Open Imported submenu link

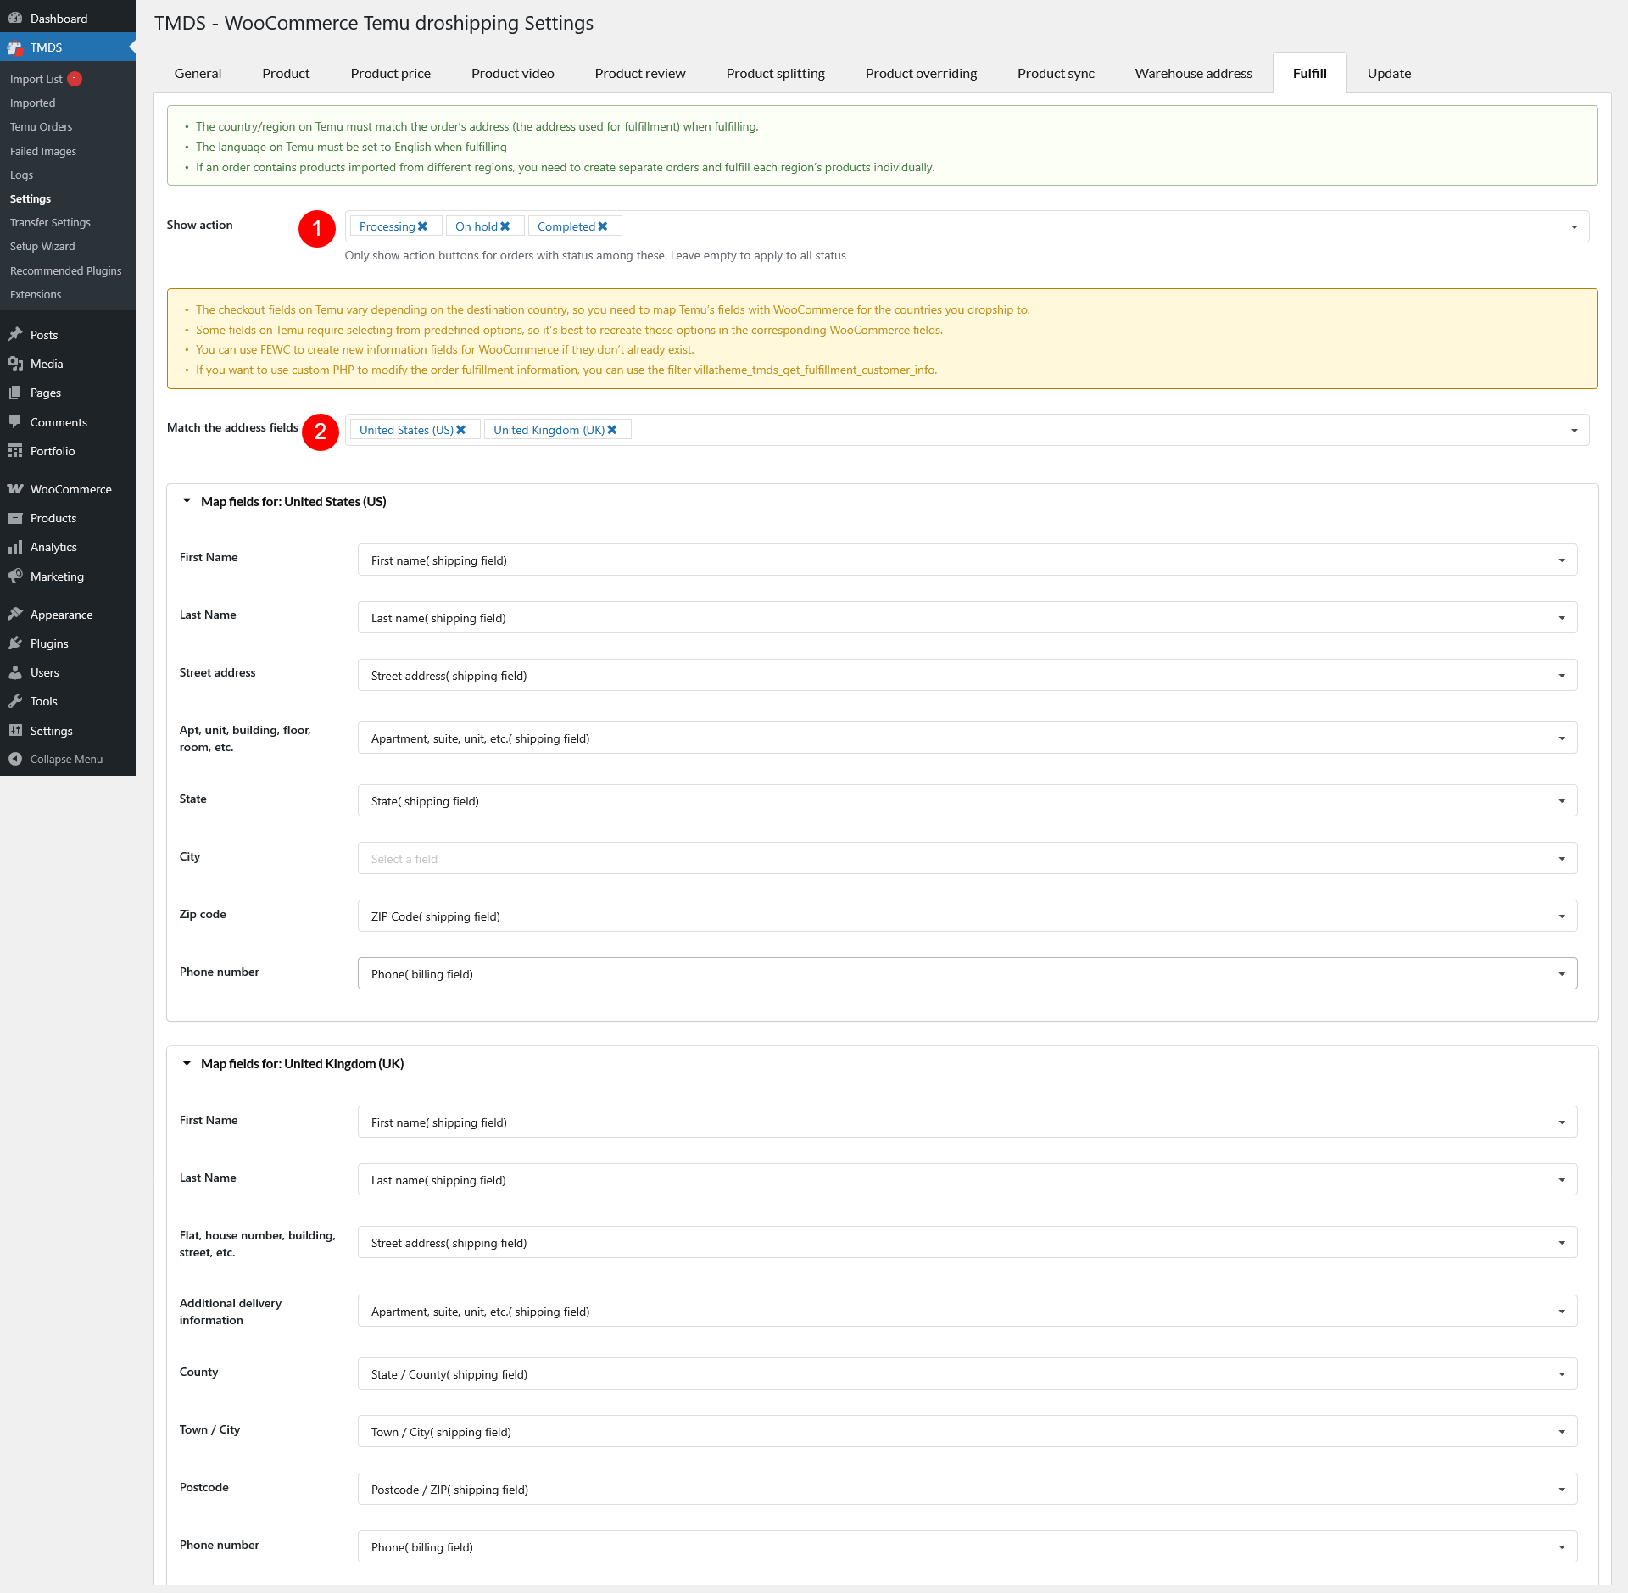[32, 103]
